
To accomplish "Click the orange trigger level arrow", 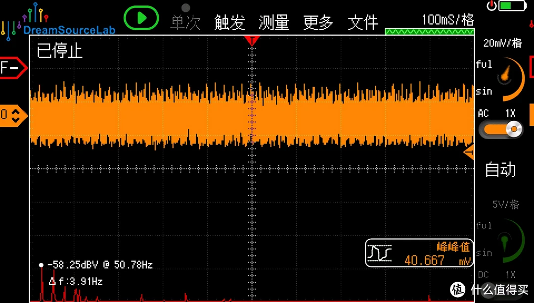I will point(469,151).
